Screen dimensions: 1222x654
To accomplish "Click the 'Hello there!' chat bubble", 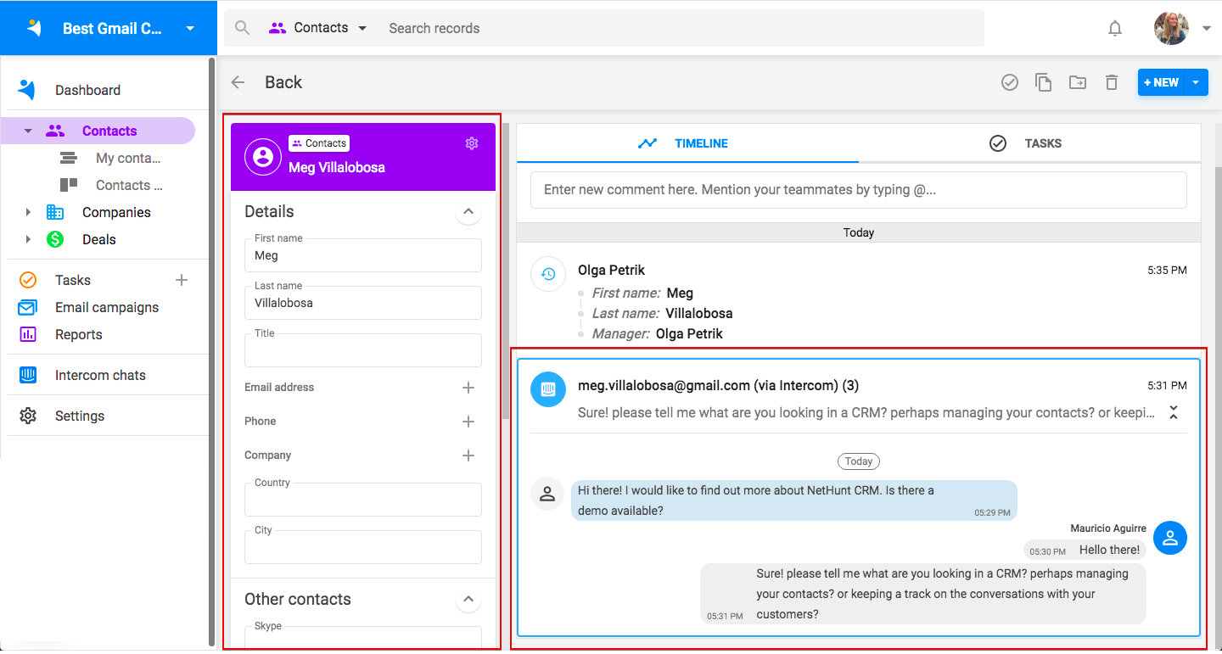I will 1085,550.
